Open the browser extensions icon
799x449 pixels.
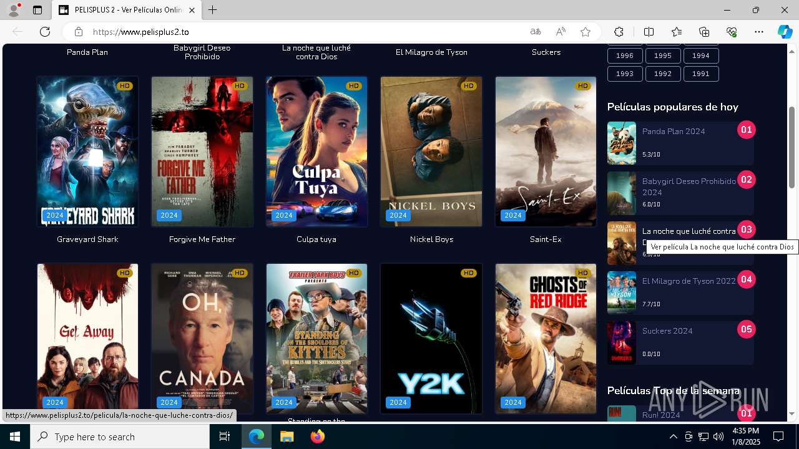tap(619, 32)
